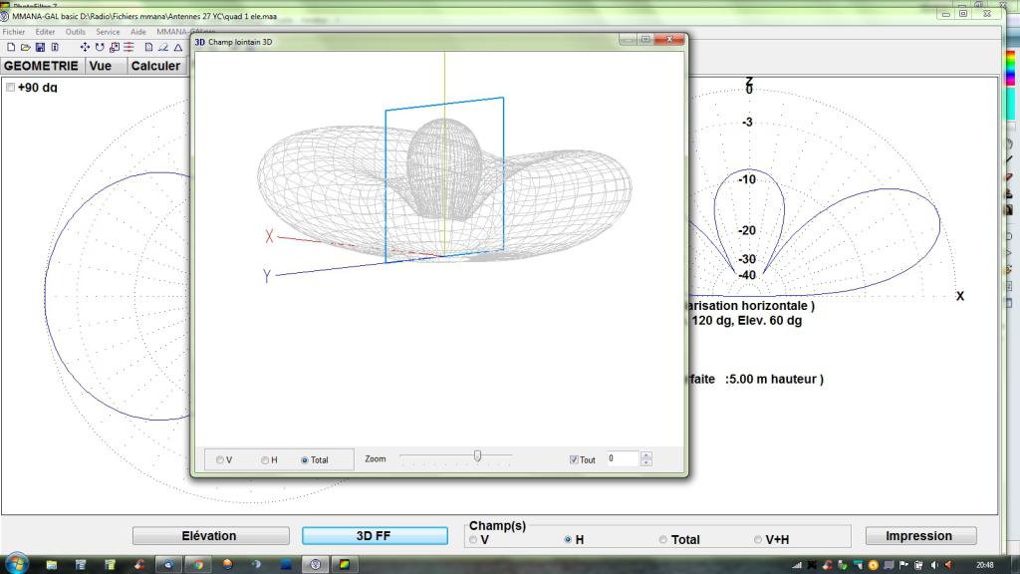Screen dimensions: 1020x574
Task: Select Total under Champ(s)
Action: (662, 539)
